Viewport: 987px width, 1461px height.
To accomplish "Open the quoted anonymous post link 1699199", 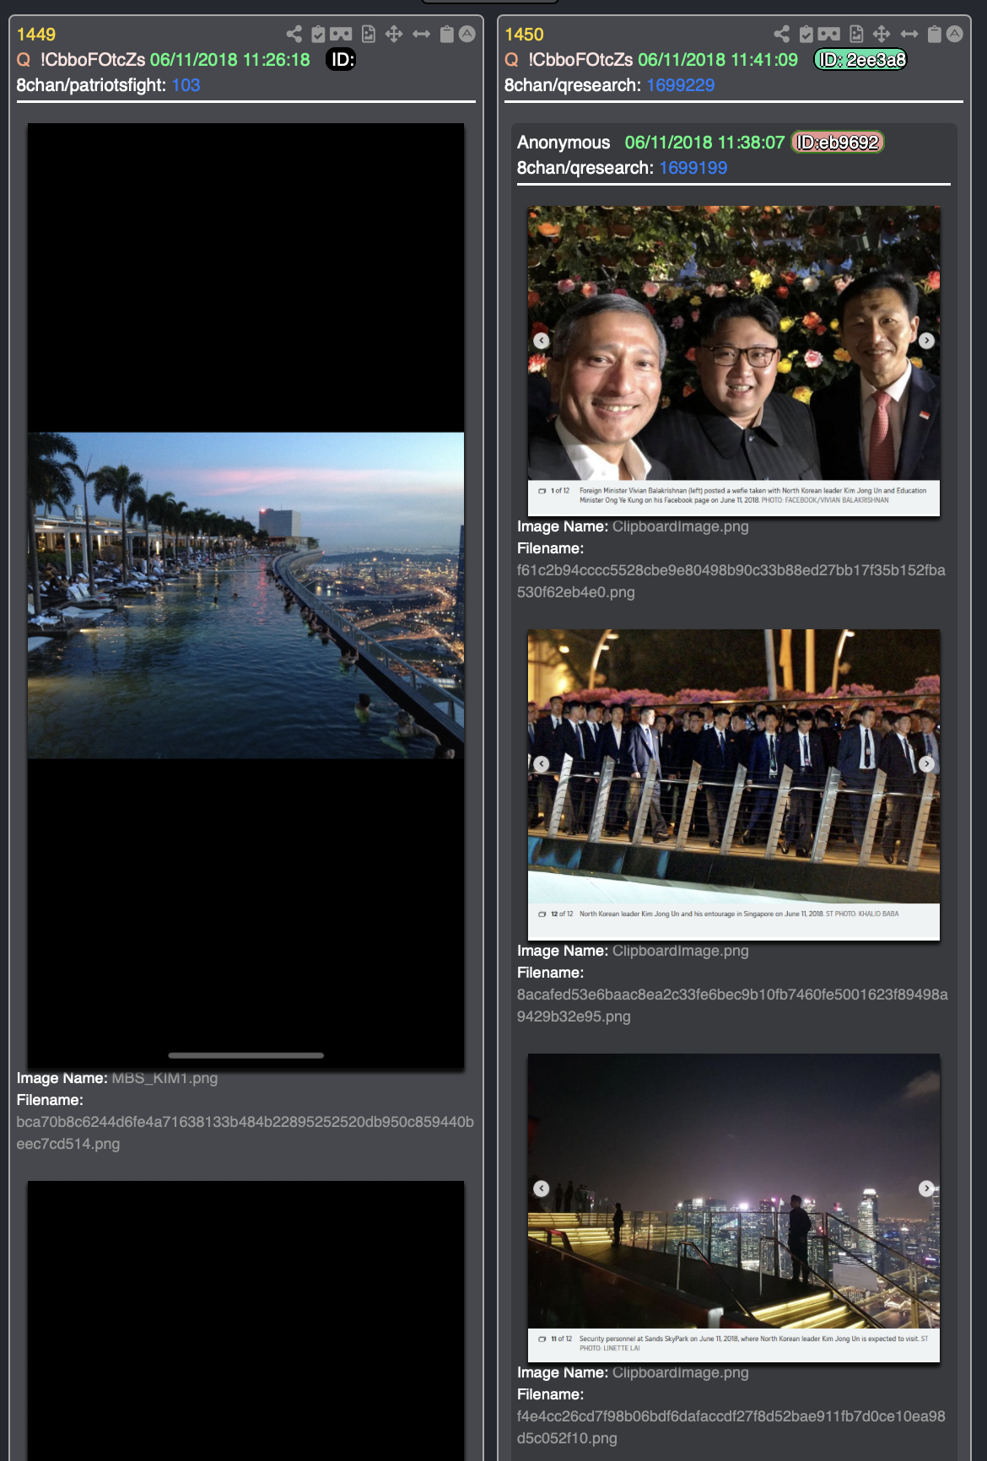I will 693,168.
